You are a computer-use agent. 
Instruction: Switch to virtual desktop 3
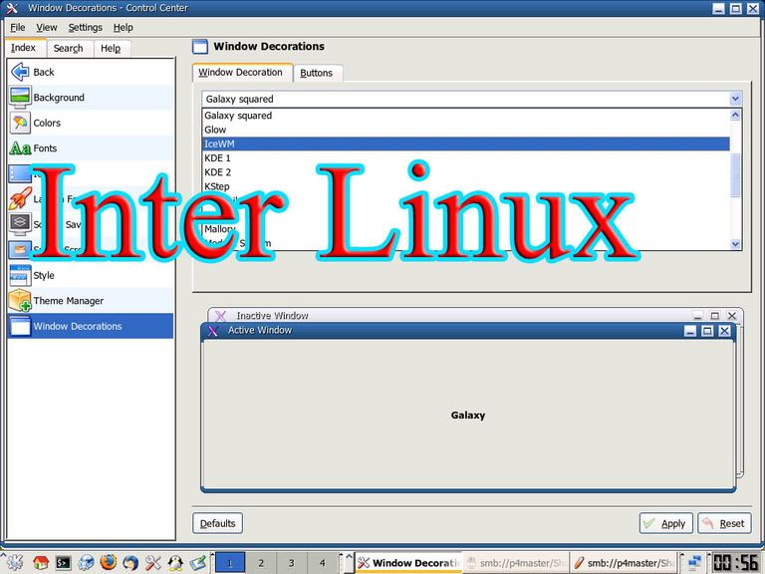[x=291, y=563]
